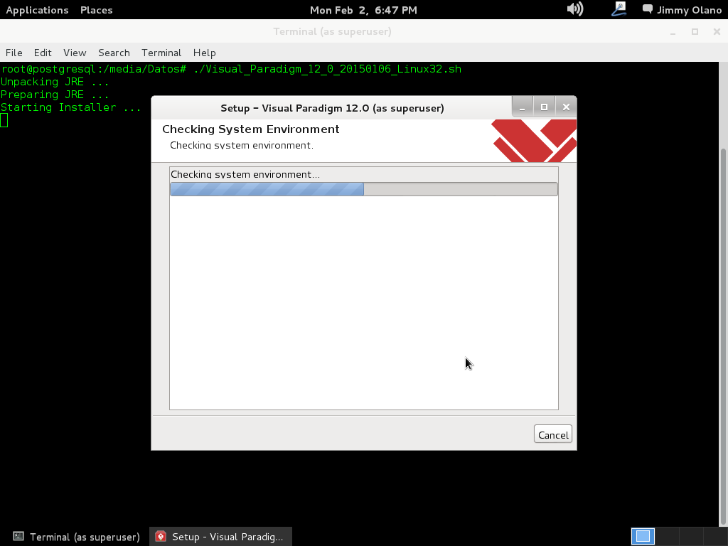Open the wired network connection icon

pos(619,9)
